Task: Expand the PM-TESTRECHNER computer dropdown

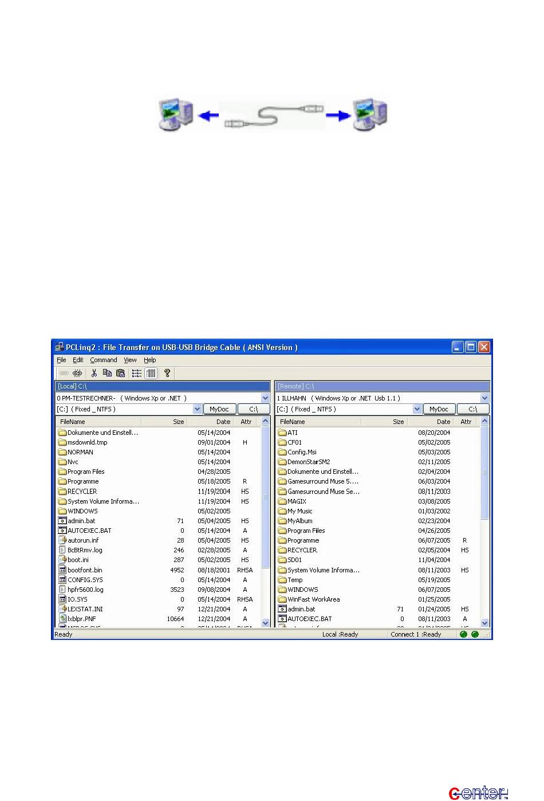Action: click(x=265, y=398)
